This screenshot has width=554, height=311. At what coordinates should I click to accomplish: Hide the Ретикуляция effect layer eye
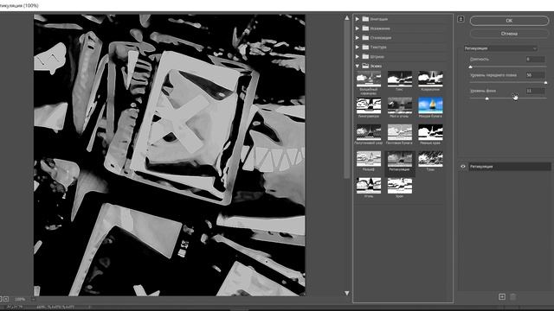463,167
